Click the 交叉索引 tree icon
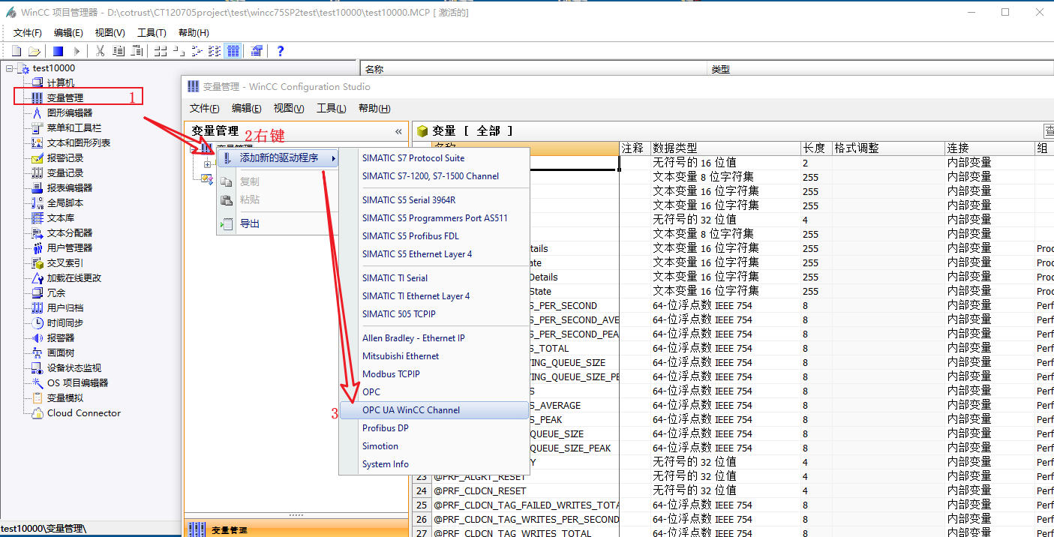Viewport: 1054px width, 537px height. point(38,262)
